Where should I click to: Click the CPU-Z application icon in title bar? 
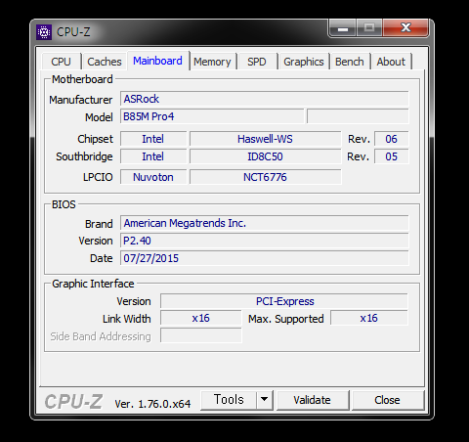point(44,32)
